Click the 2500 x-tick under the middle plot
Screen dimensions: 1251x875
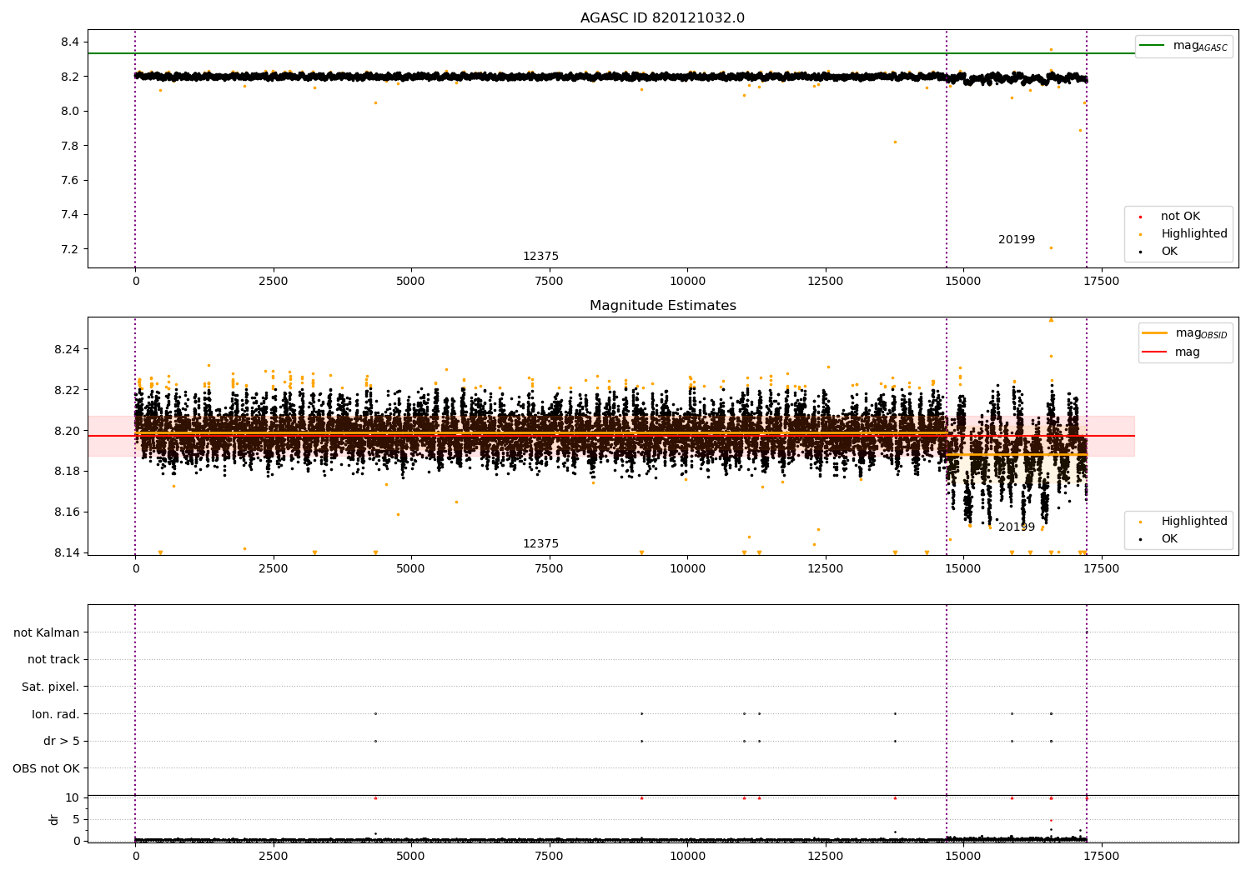273,569
